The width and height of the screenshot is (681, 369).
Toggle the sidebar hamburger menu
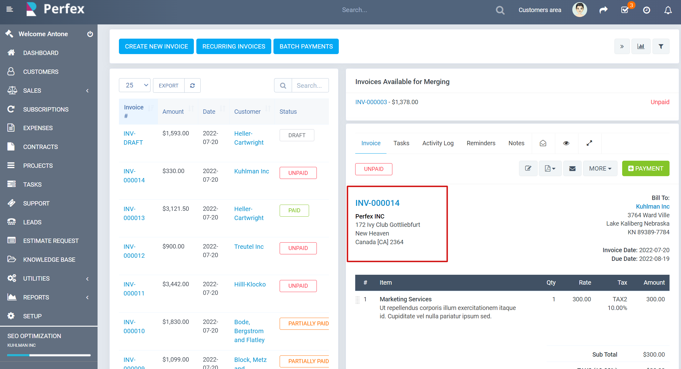(x=10, y=9)
